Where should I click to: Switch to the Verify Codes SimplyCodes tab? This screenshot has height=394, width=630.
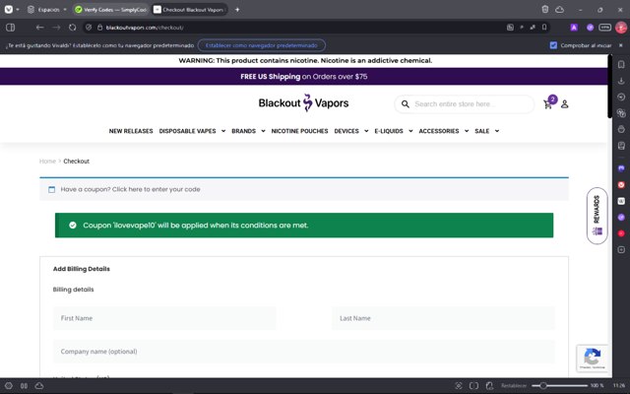111,9
